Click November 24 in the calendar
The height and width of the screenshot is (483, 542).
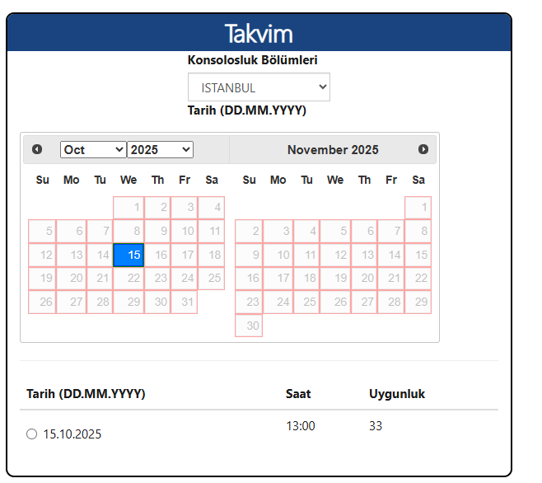tap(278, 302)
